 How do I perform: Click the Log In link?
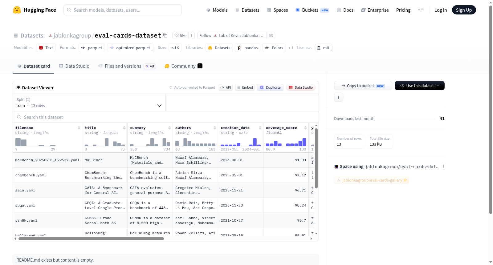tap(441, 10)
